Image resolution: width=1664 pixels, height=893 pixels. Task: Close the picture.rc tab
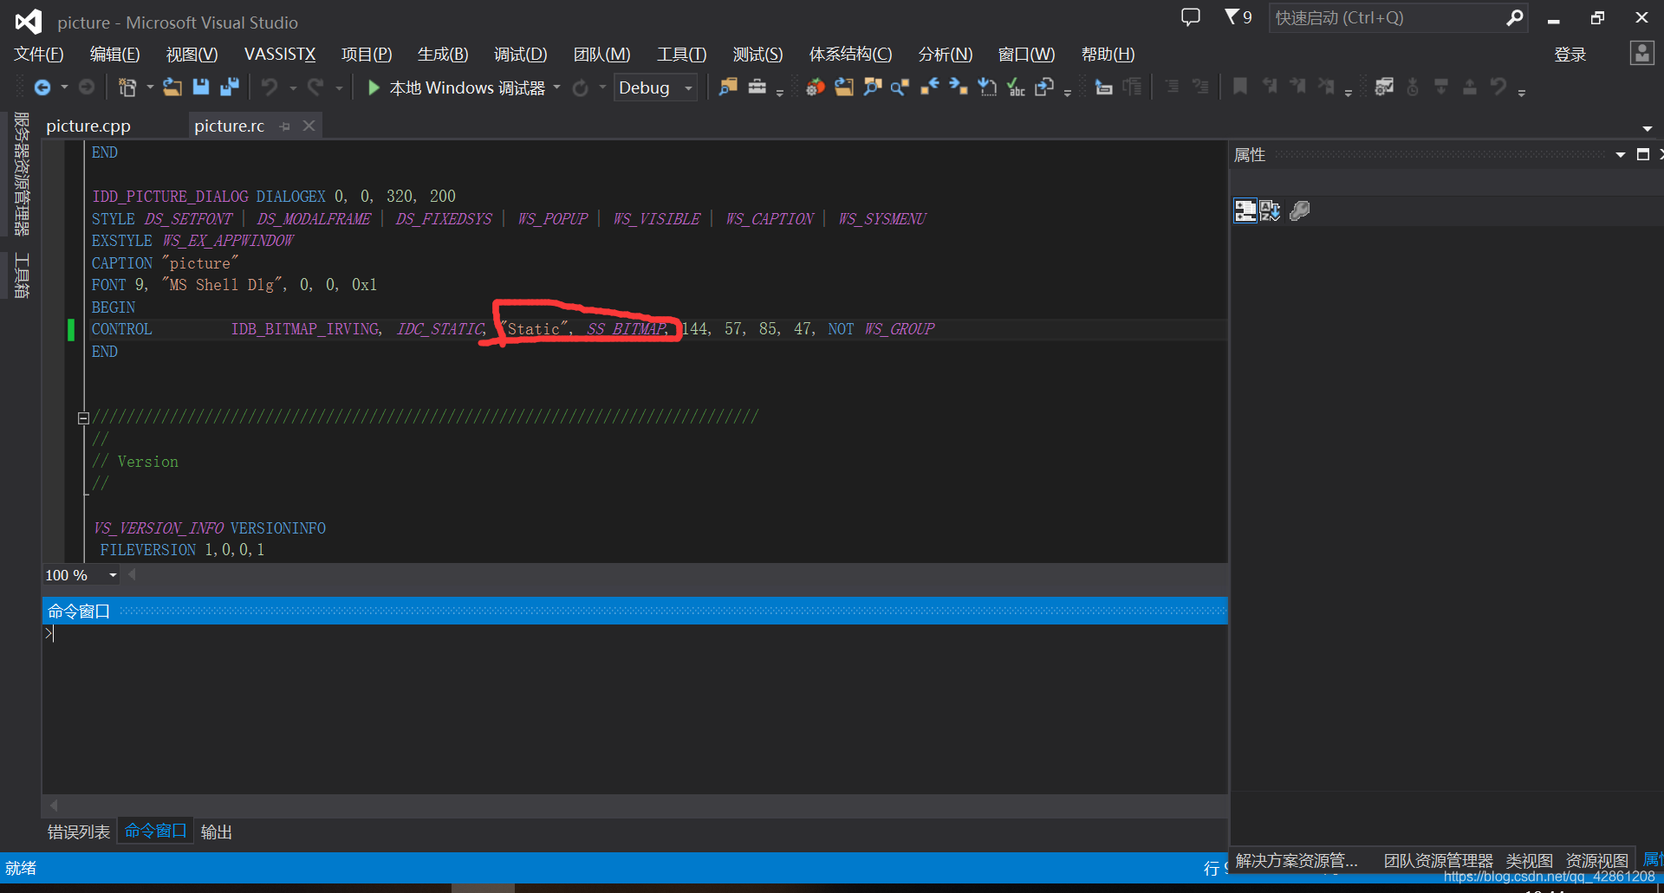pyautogui.click(x=309, y=126)
